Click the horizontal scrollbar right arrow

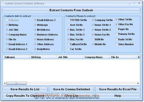138,83
